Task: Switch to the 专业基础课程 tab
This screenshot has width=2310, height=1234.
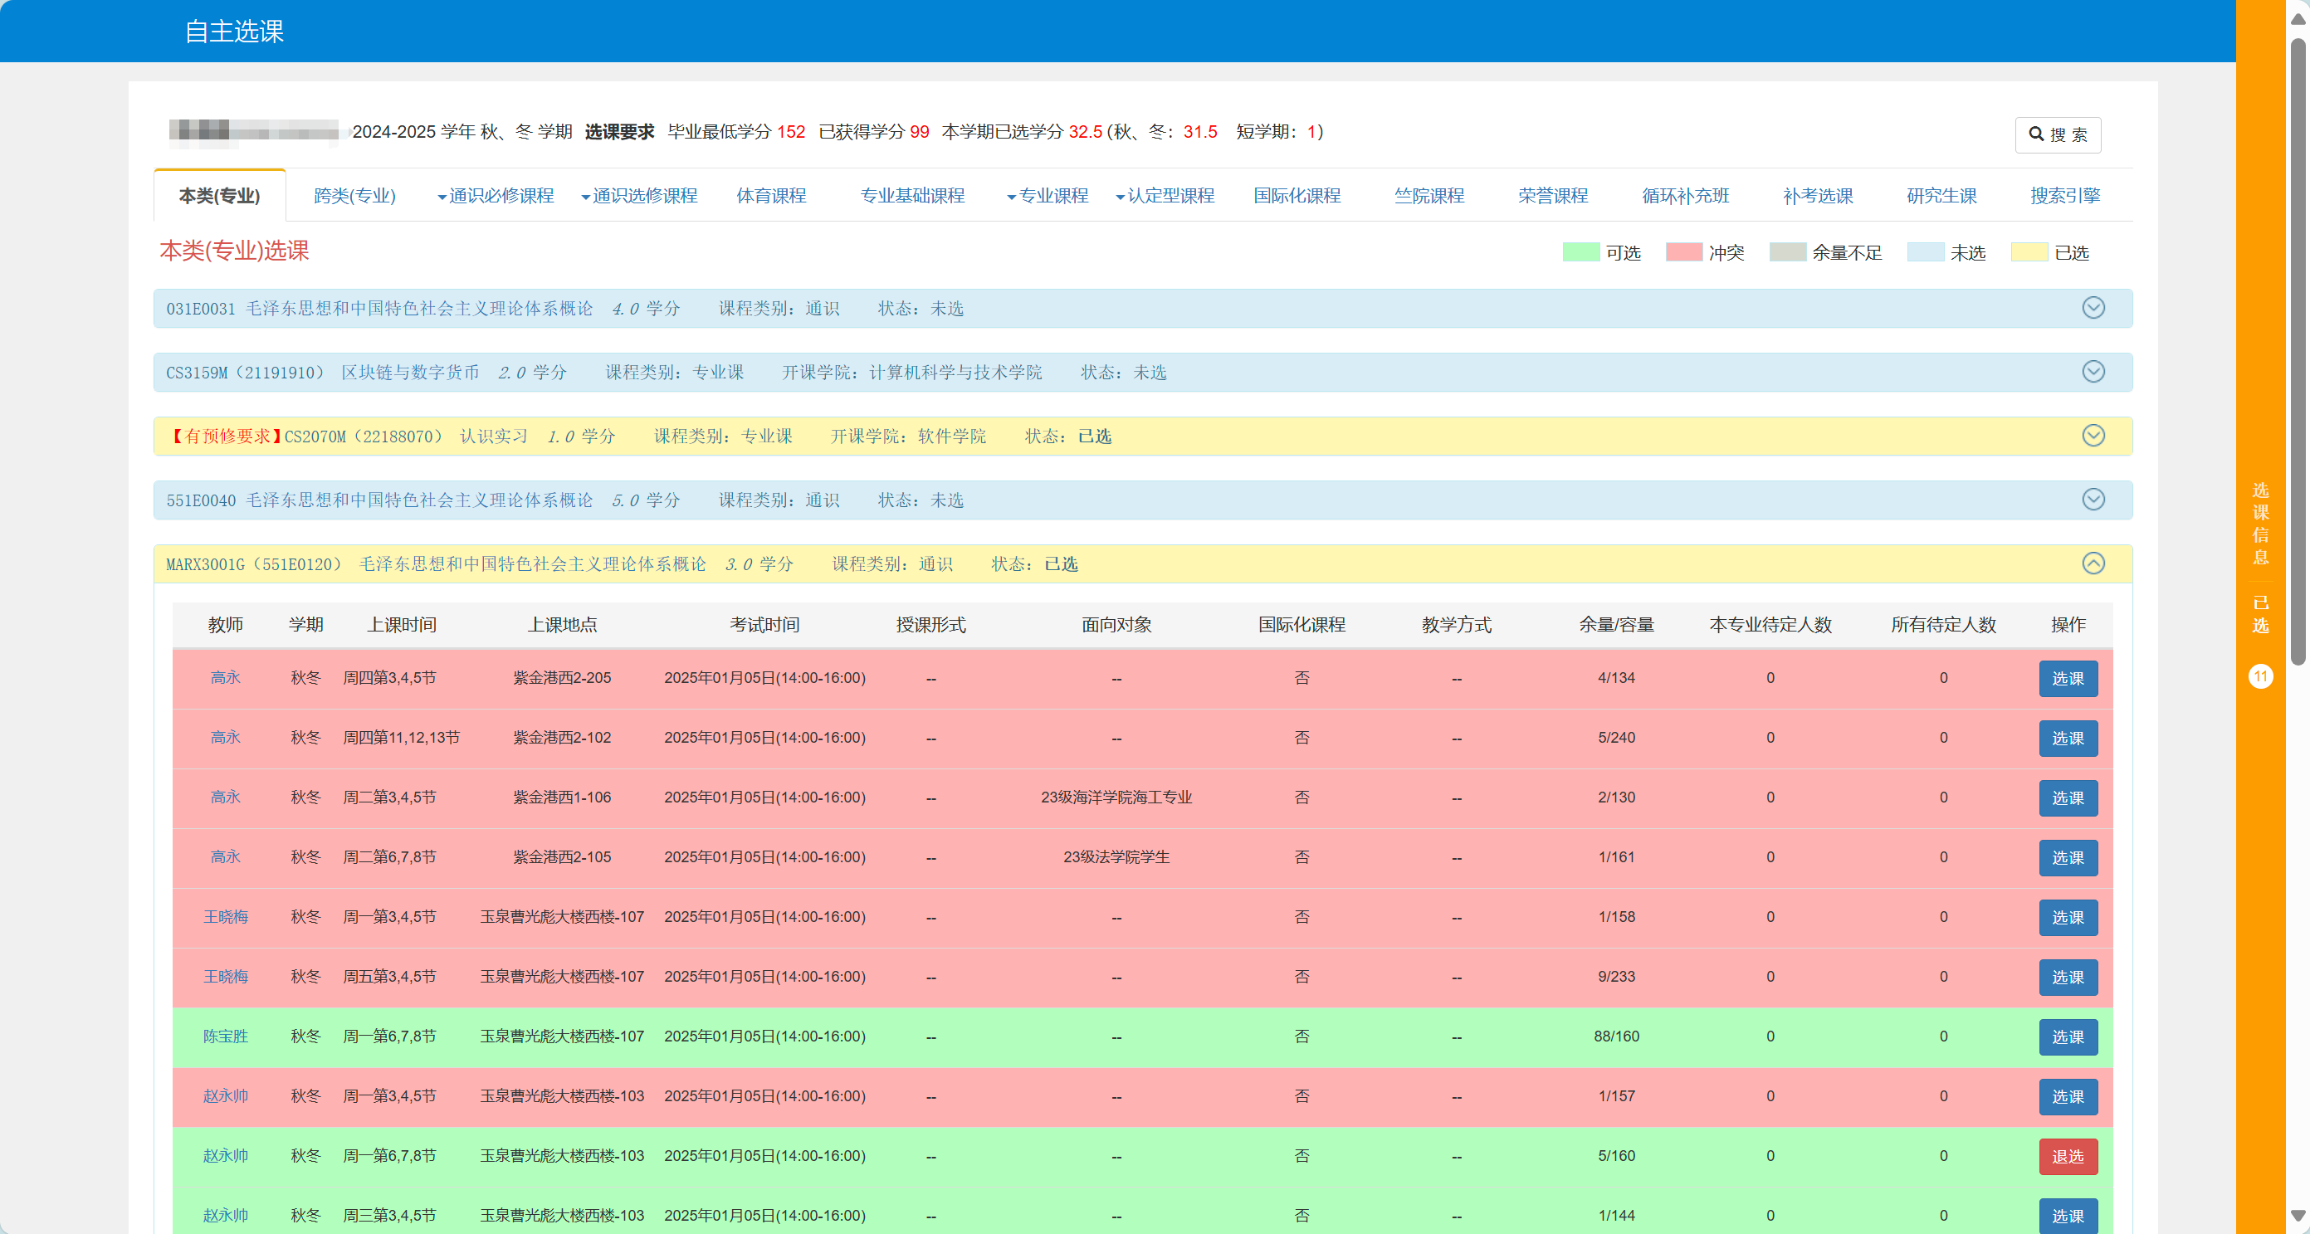Action: tap(912, 196)
